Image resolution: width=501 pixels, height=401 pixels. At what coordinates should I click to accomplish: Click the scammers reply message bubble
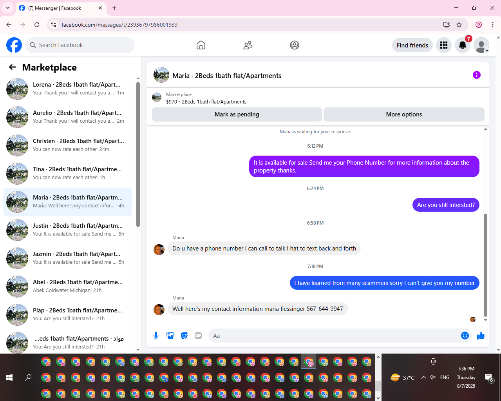[384, 283]
